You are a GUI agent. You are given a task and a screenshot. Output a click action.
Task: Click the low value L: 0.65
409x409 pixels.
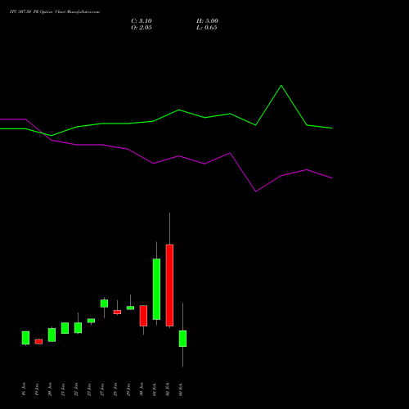click(207, 28)
